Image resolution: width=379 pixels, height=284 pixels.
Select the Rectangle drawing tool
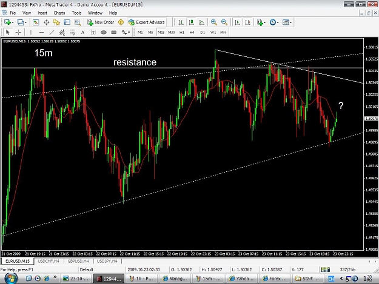[x=114, y=32]
